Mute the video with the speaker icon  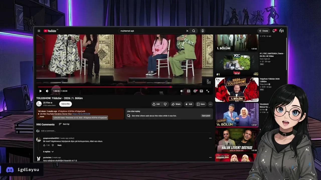tap(47, 91)
